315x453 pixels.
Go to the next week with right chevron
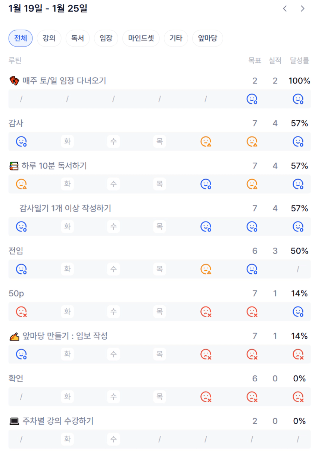303,9
